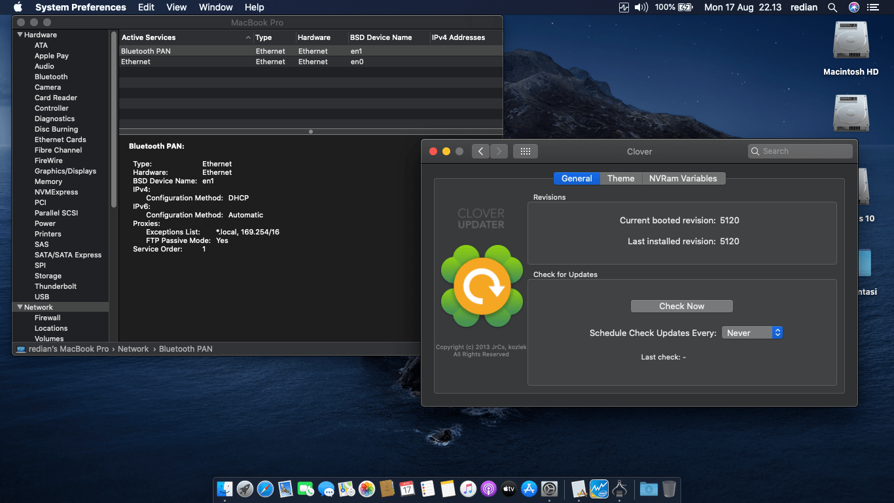Select Power in the sidebar
This screenshot has height=503, width=894.
click(x=45, y=223)
